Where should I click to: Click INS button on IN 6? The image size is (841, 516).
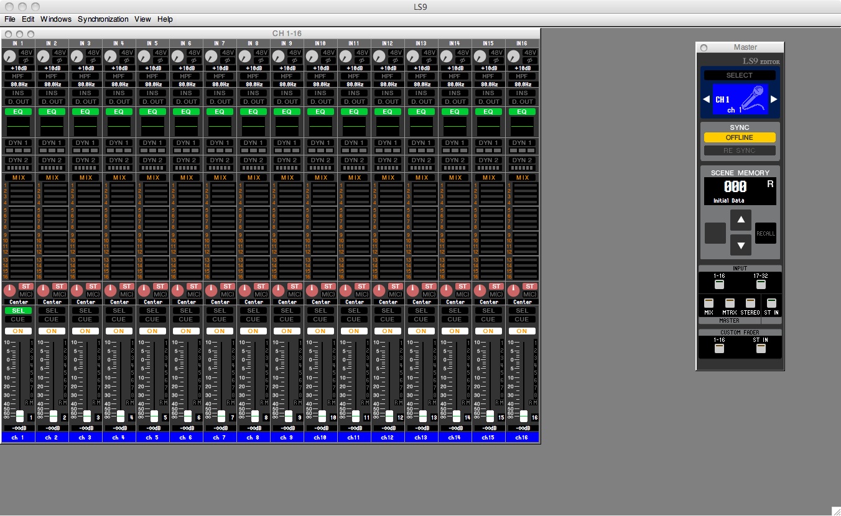(187, 93)
